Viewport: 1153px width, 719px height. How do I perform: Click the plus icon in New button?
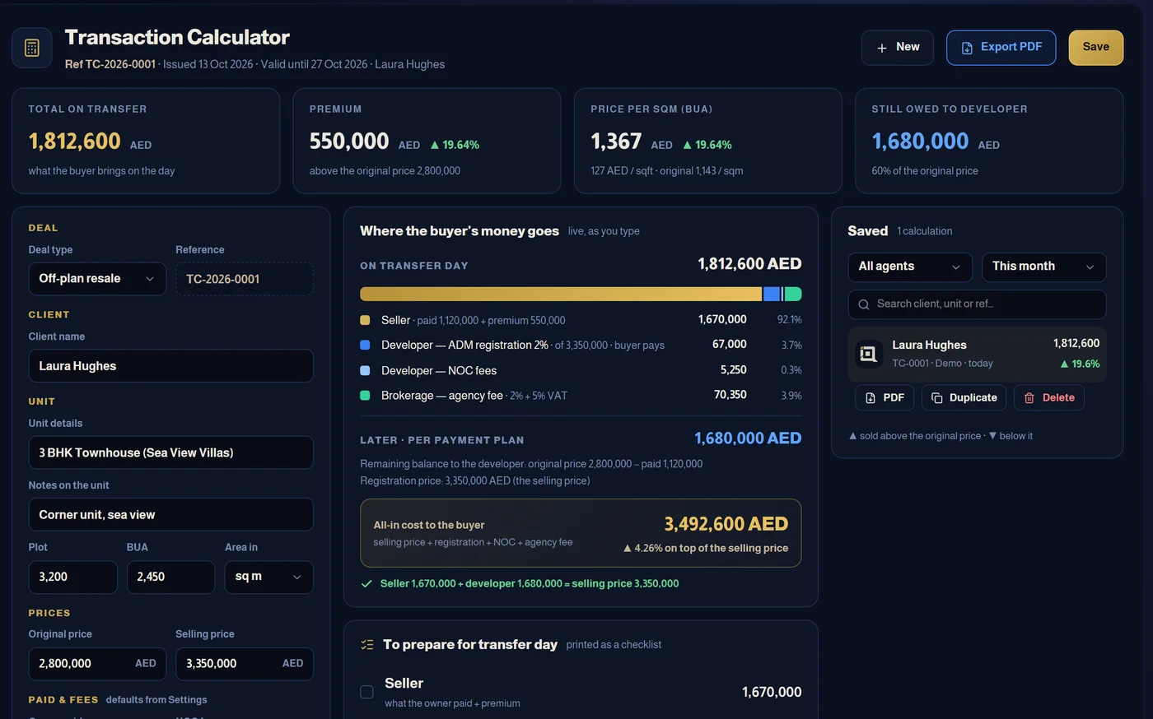(x=882, y=48)
